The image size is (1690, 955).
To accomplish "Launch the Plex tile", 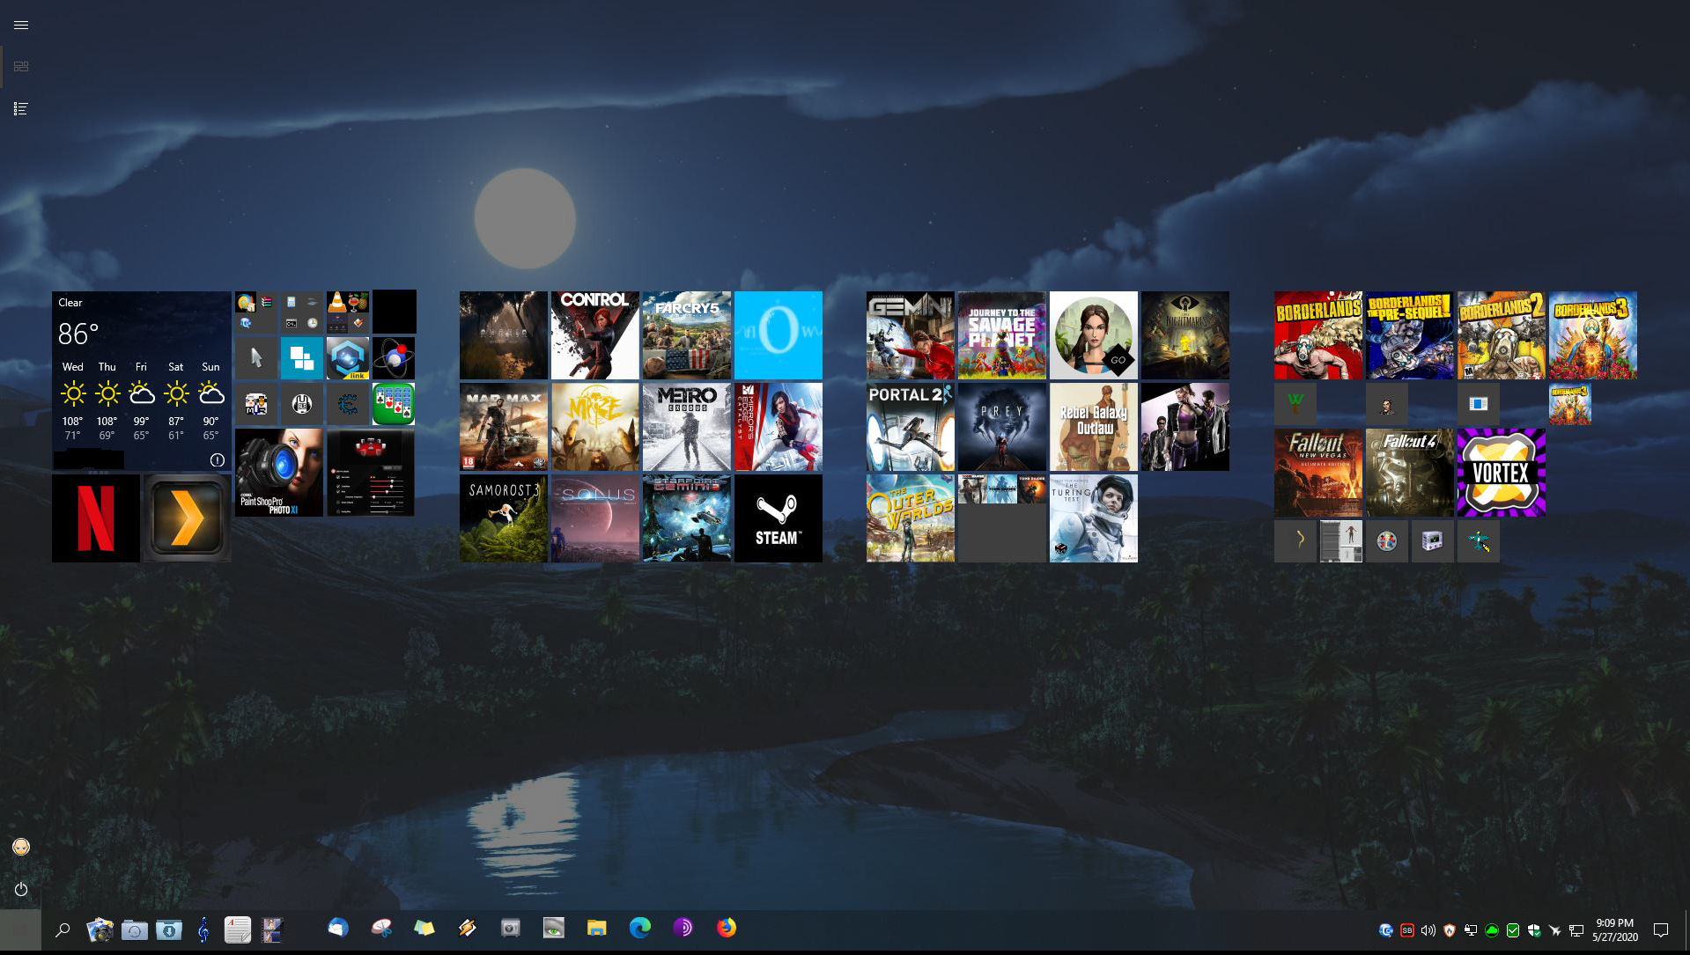I will point(188,518).
